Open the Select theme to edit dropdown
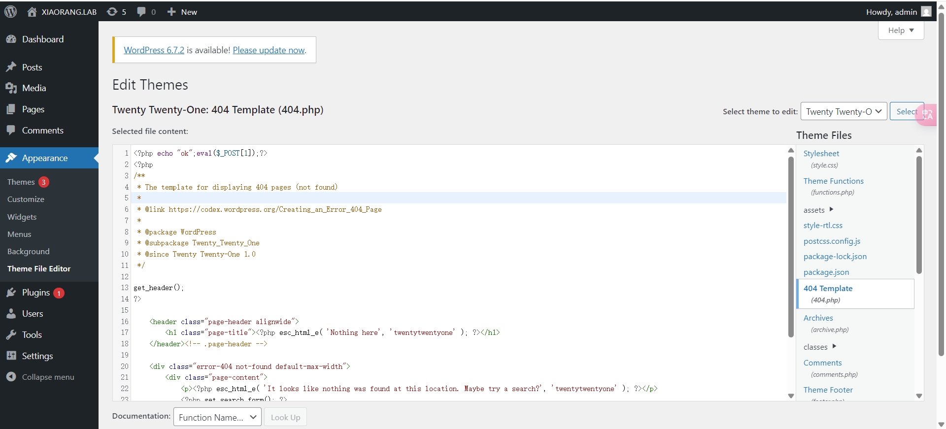 point(844,111)
